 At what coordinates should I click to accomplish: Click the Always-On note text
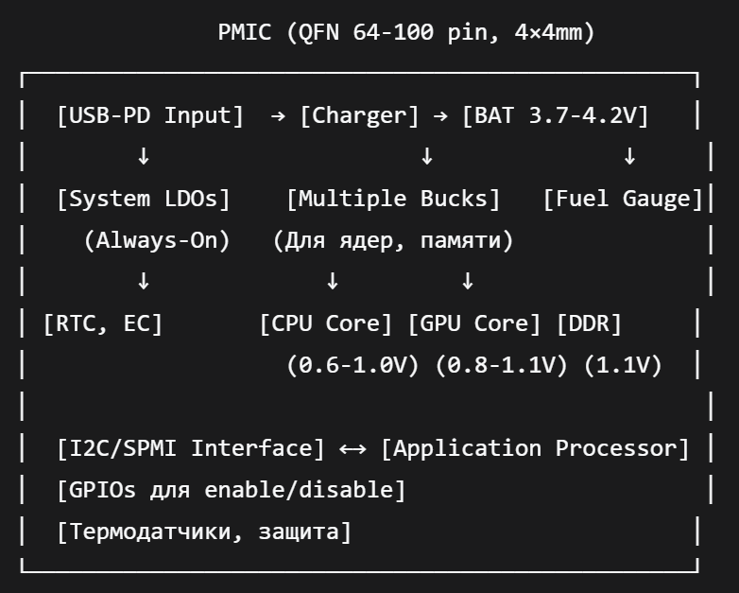point(157,240)
